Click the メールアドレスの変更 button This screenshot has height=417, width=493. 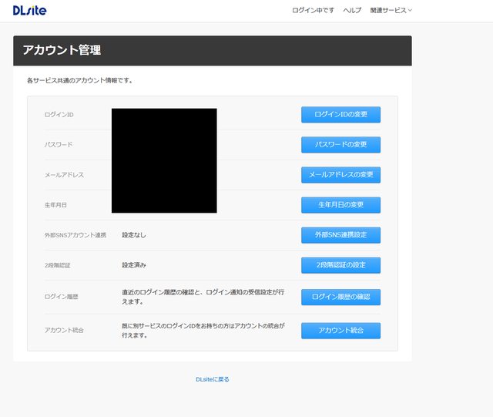click(x=340, y=175)
